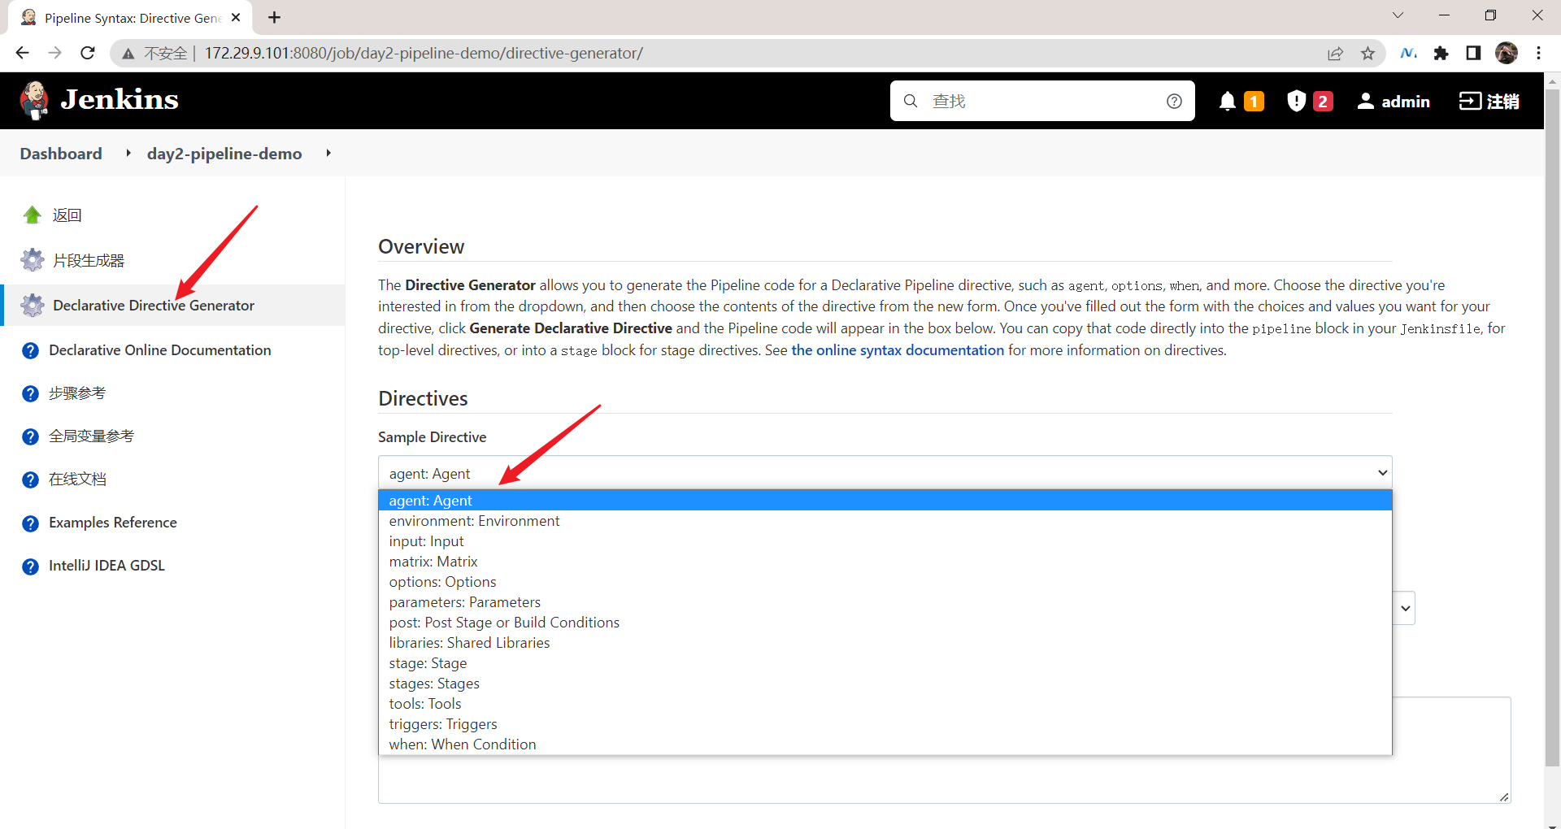1561x829 pixels.
Task: Select environment: Environment option
Action: (885, 521)
